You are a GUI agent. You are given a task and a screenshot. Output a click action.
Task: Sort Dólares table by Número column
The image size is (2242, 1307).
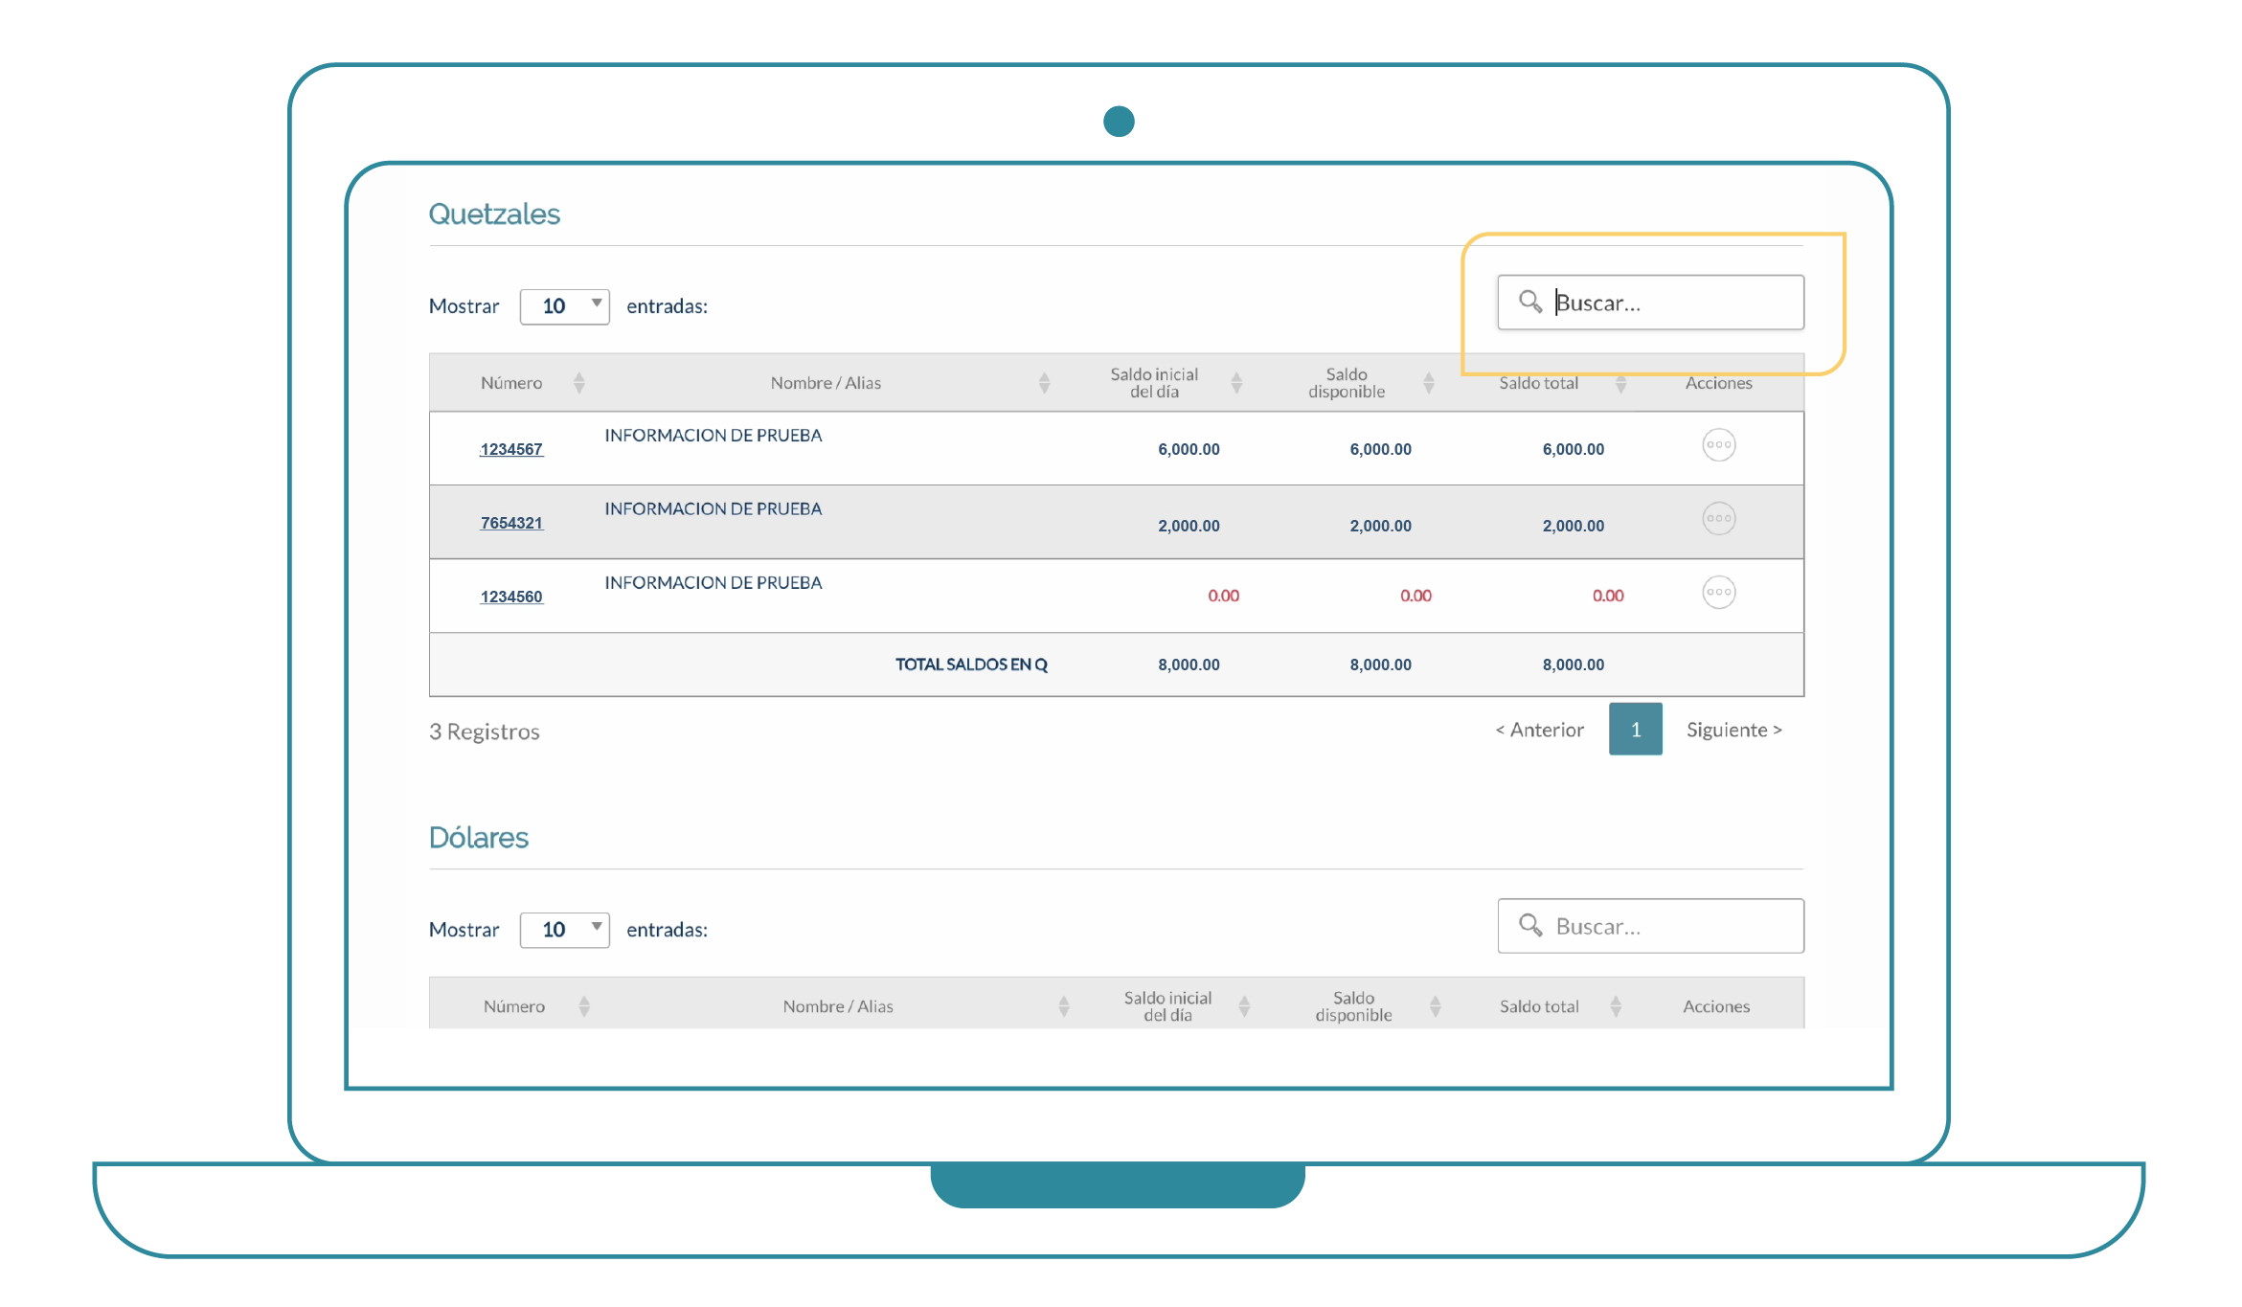point(584,1006)
